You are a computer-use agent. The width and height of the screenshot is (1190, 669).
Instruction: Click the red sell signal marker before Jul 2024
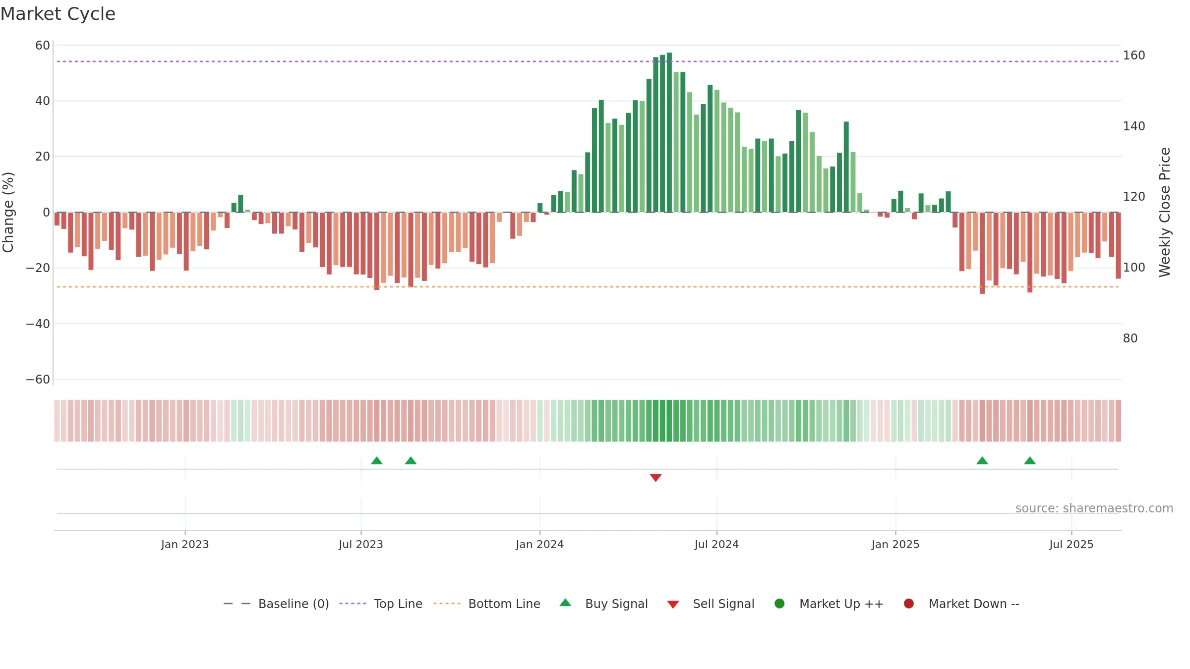(x=655, y=478)
